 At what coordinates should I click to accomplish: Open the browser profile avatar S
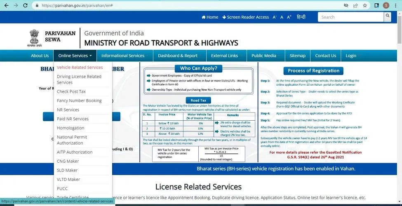(x=386, y=5)
